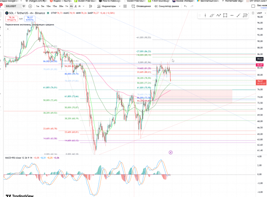Select the 15м timeframe
Screen dimensions: 267x197
tap(55, 6)
